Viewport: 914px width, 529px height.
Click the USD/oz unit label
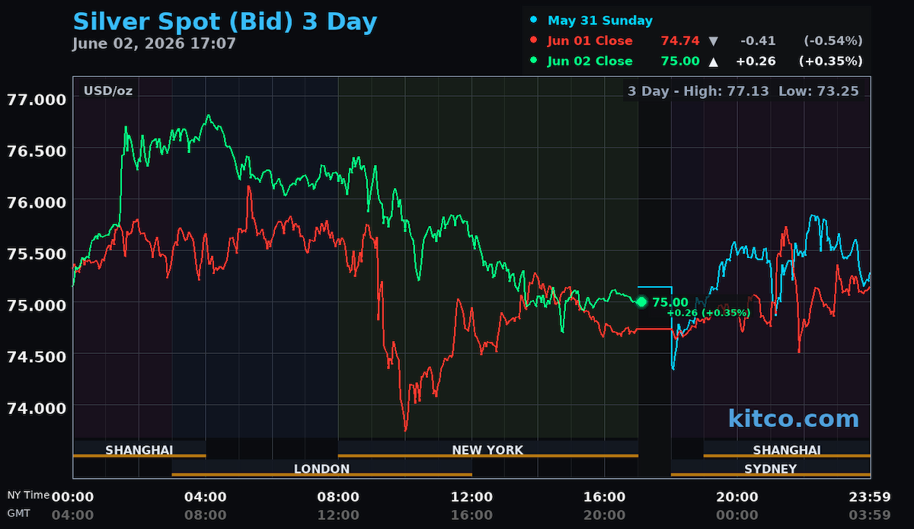click(107, 91)
